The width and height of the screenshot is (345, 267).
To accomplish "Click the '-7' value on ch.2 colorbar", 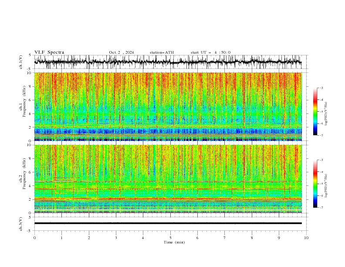I will click(x=321, y=208).
